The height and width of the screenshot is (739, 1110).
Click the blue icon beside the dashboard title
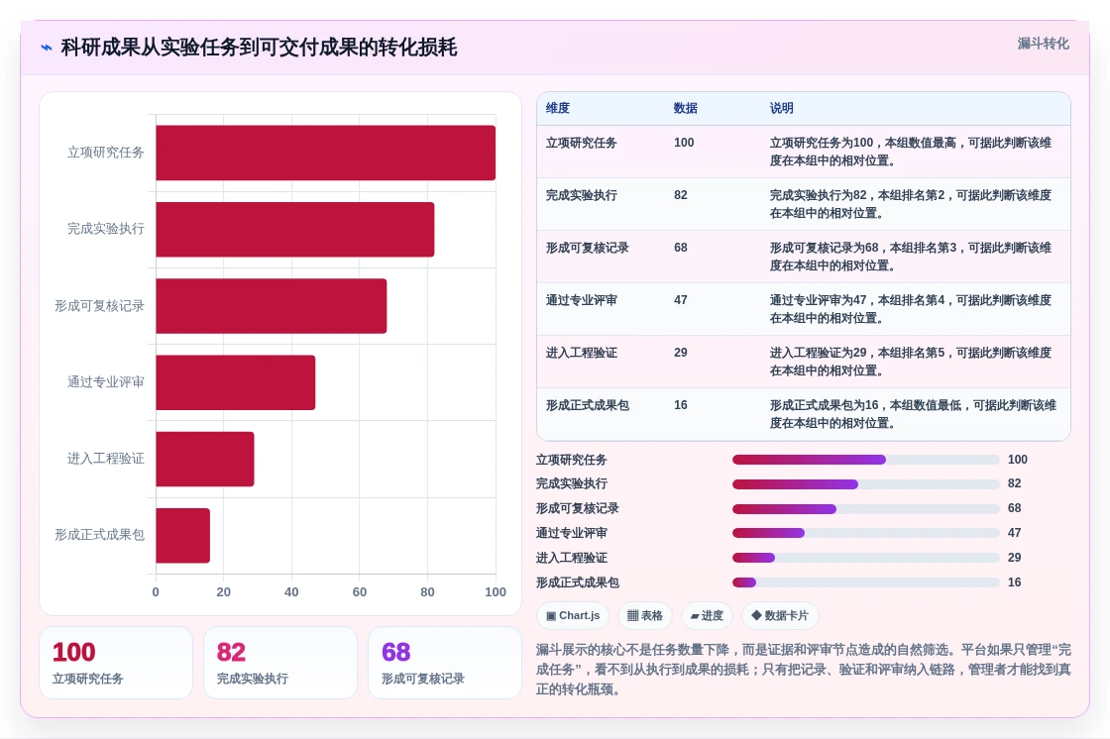(x=47, y=48)
